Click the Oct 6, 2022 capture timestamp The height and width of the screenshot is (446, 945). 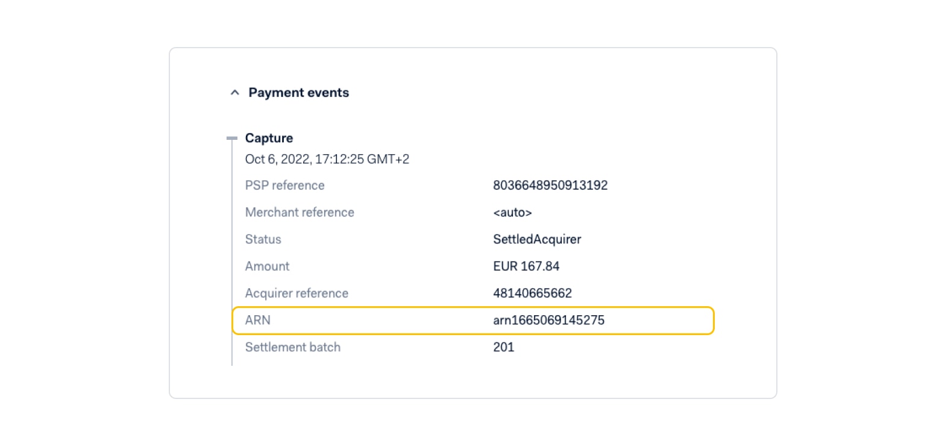coord(327,159)
